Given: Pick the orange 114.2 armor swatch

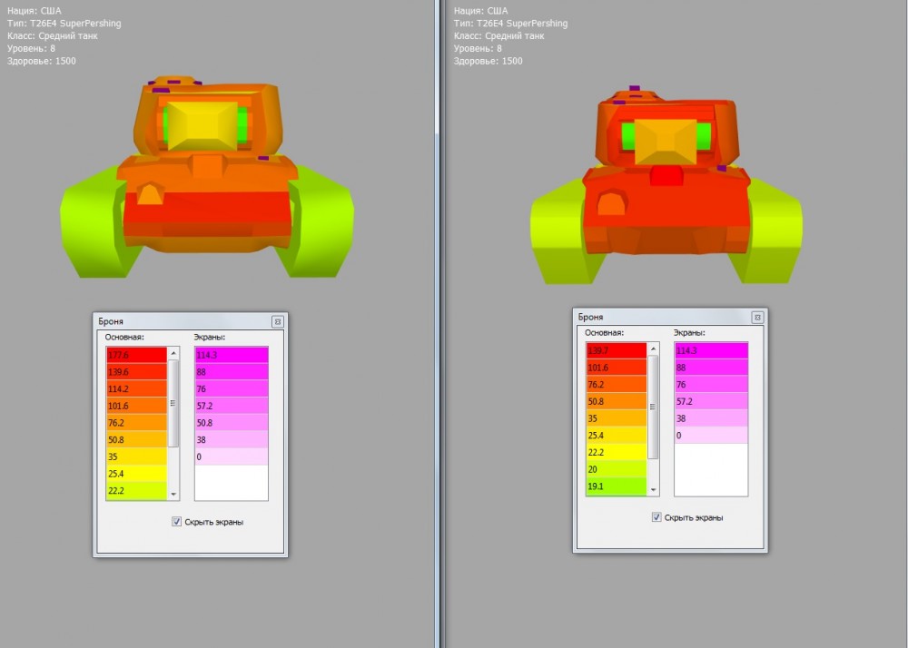Looking at the screenshot, I should [x=136, y=389].
